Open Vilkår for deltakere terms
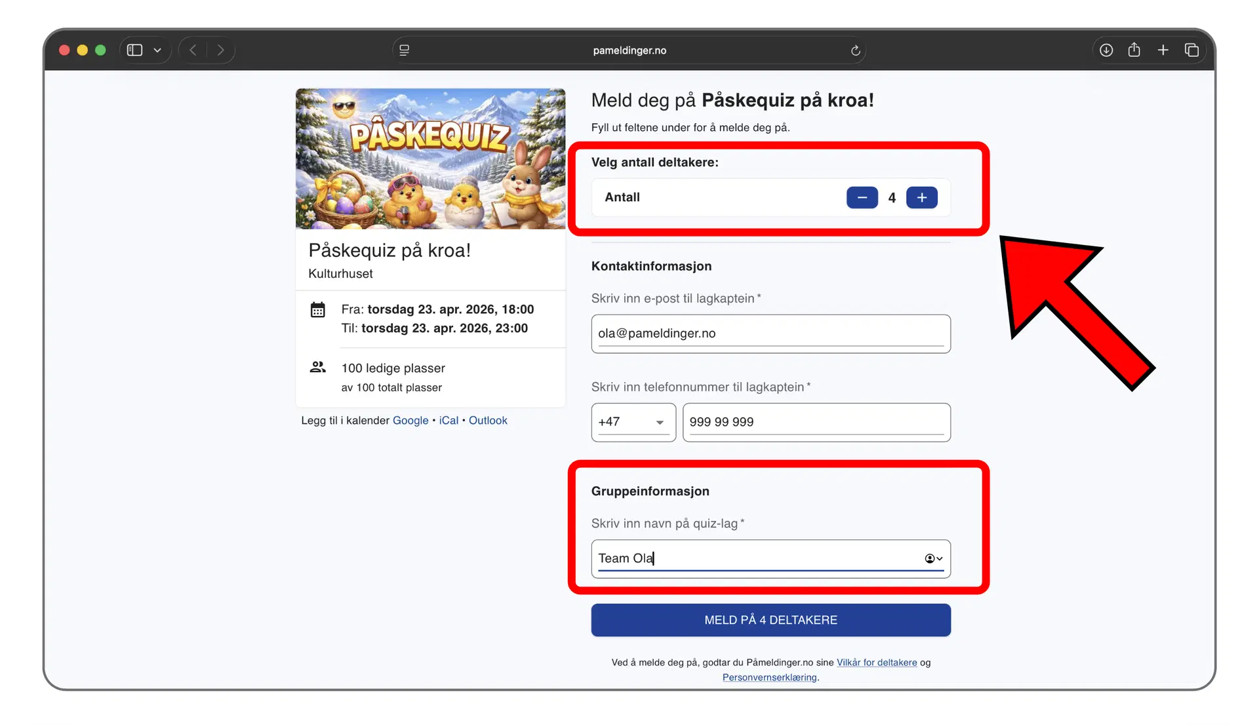 (x=877, y=662)
